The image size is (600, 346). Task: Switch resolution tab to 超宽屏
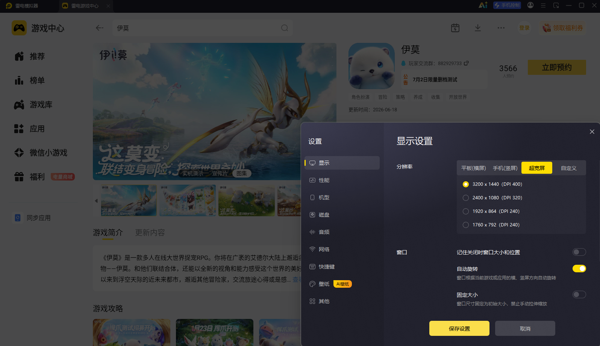point(537,168)
